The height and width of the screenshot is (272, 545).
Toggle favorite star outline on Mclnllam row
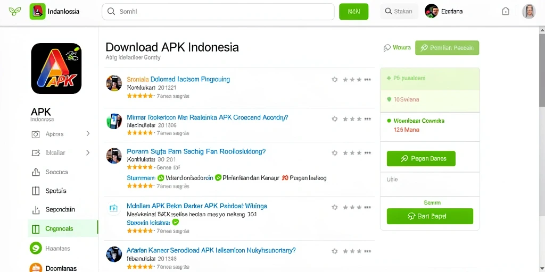tap(334, 207)
